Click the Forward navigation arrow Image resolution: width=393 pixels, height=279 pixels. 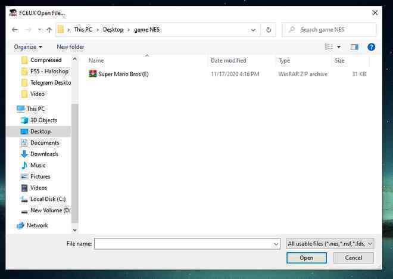tap(29, 30)
